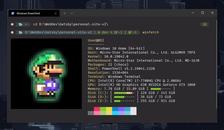Click the staged checkmark icon in git status
Viewport: 224px width, 130px height.
coord(130,32)
